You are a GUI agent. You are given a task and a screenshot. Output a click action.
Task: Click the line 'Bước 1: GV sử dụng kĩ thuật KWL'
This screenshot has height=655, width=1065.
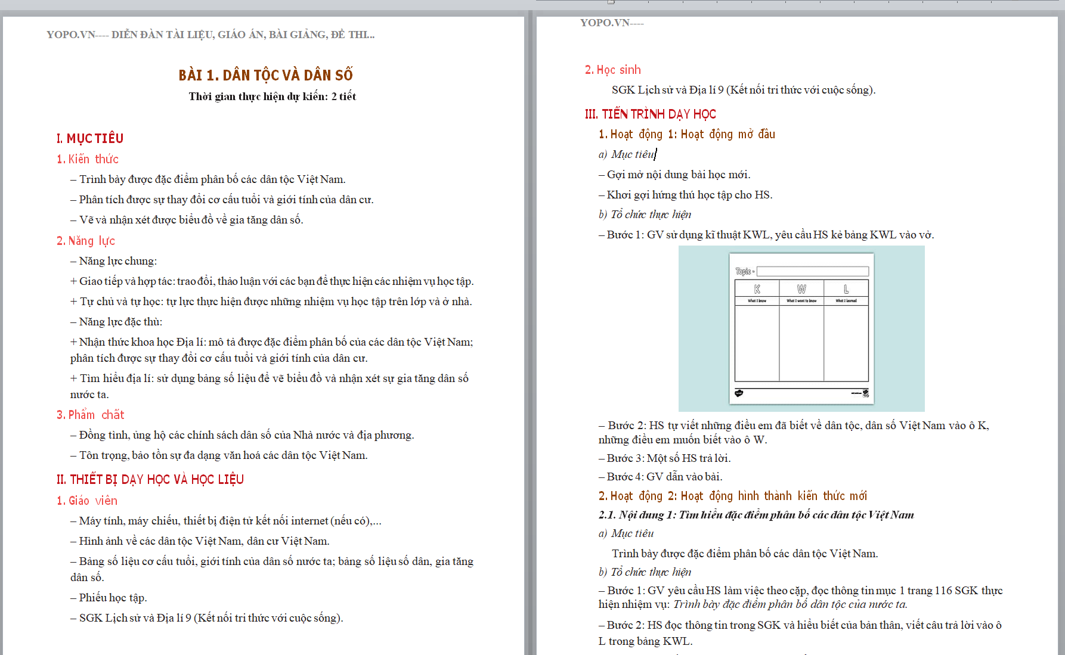pyautogui.click(x=766, y=235)
